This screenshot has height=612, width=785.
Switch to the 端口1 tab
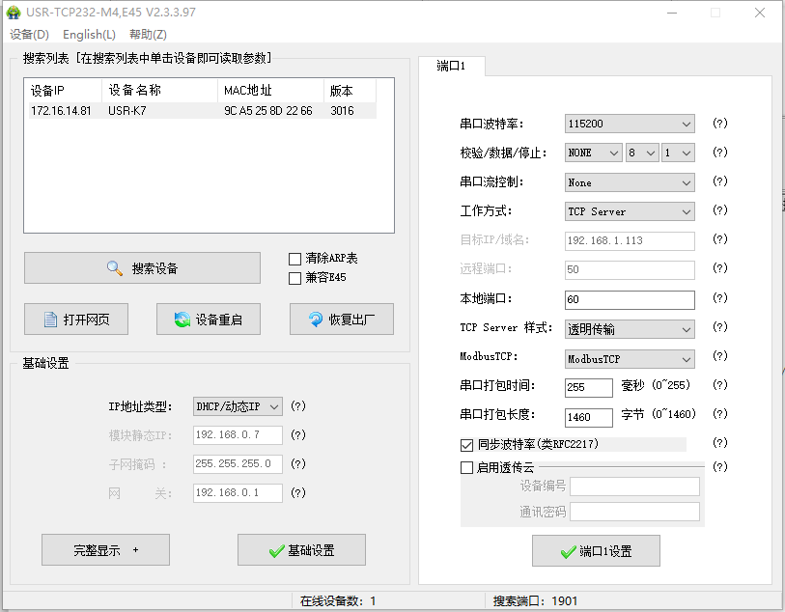[451, 67]
